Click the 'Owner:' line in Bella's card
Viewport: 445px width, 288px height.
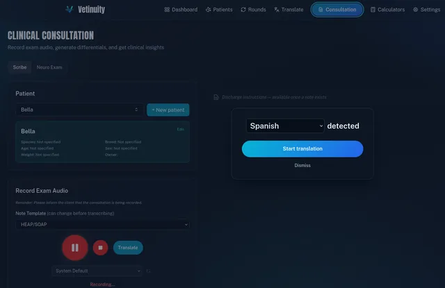point(111,155)
